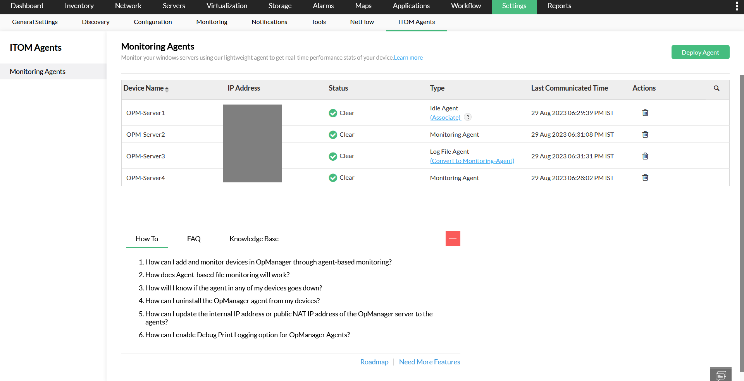The image size is (744, 381).
Task: Go to the Network menu
Action: [x=128, y=6]
